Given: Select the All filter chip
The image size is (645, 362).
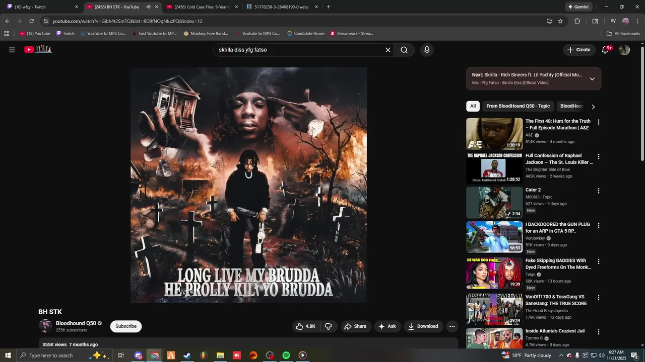Looking at the screenshot, I should (x=473, y=106).
